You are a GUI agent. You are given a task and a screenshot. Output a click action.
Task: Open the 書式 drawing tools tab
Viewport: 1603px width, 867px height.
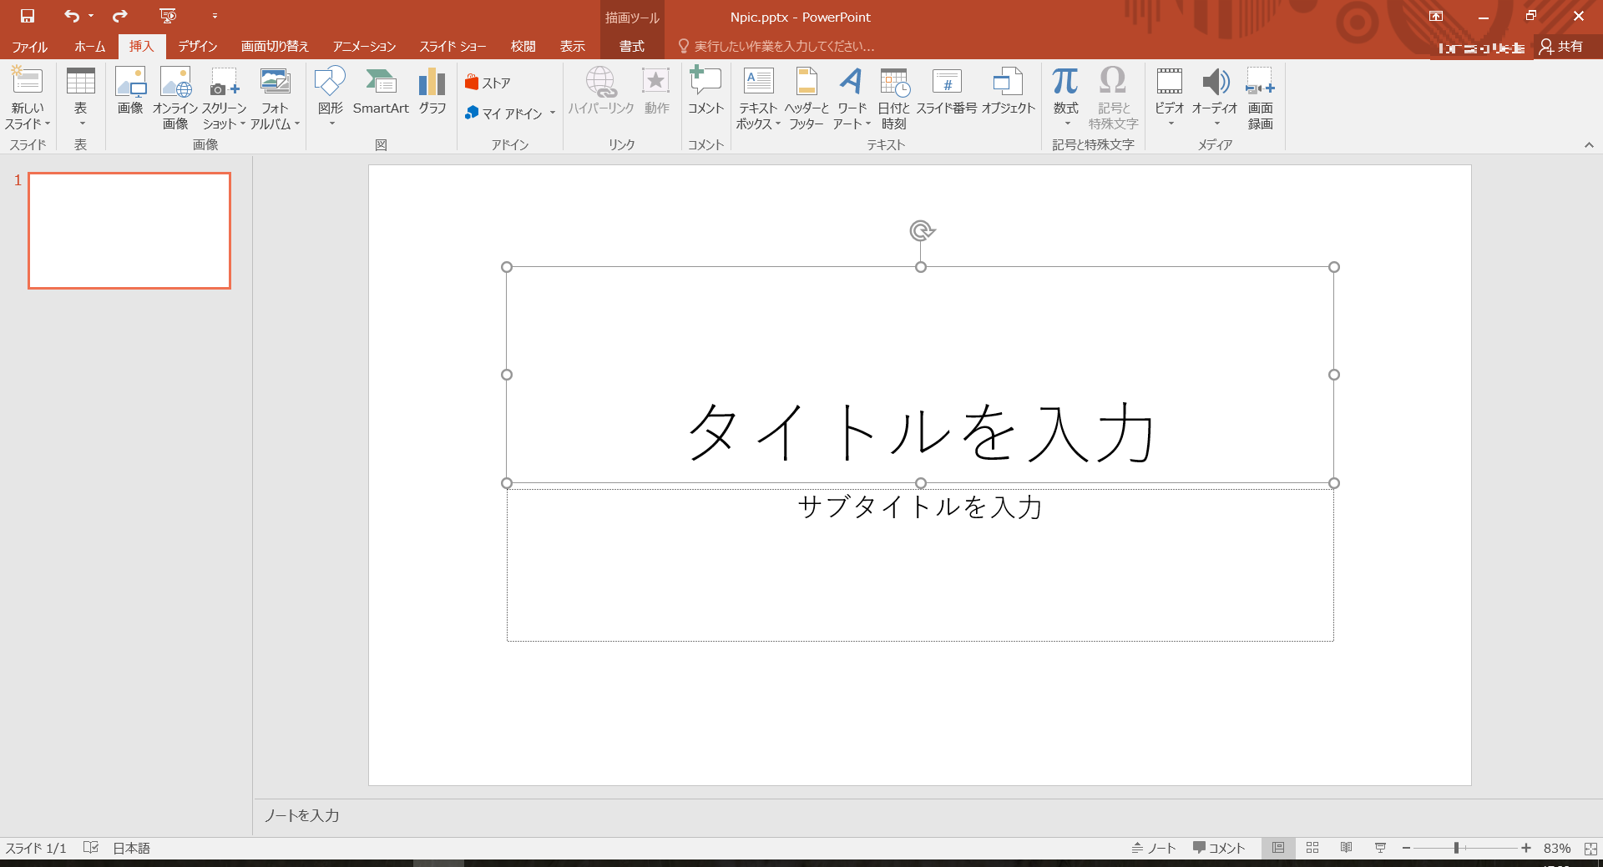[632, 47]
